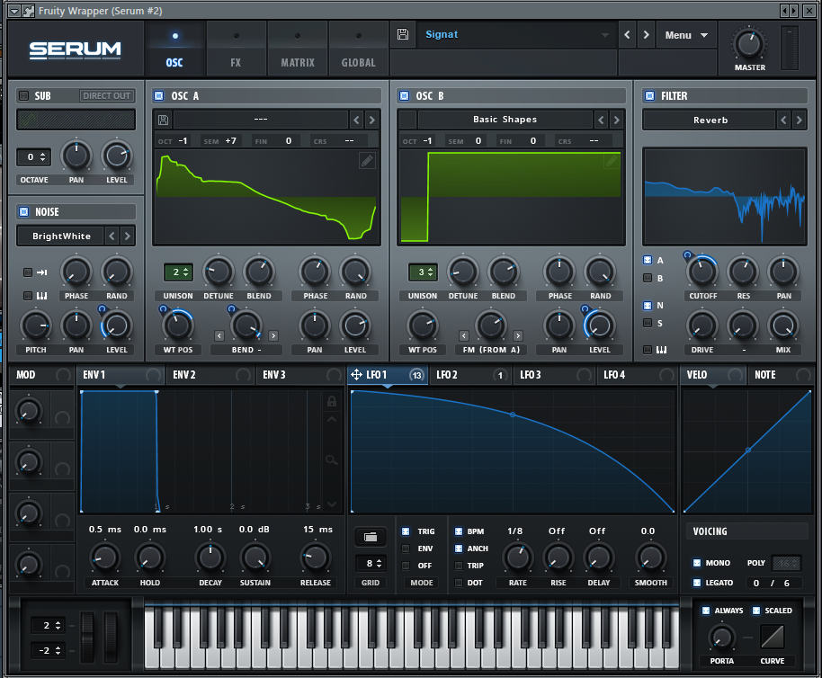Select next noise sample arrow
Image resolution: width=822 pixels, height=678 pixels.
click(x=127, y=236)
